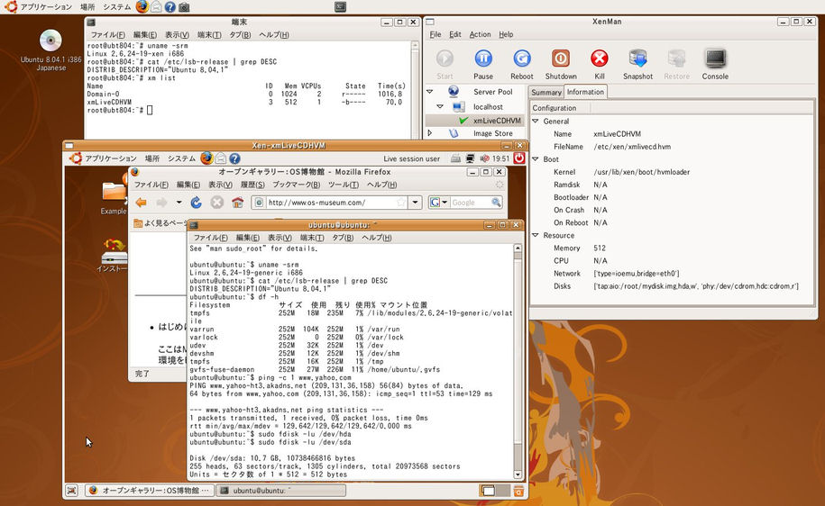Open host terminal ファイル(F) menu

[x=108, y=35]
